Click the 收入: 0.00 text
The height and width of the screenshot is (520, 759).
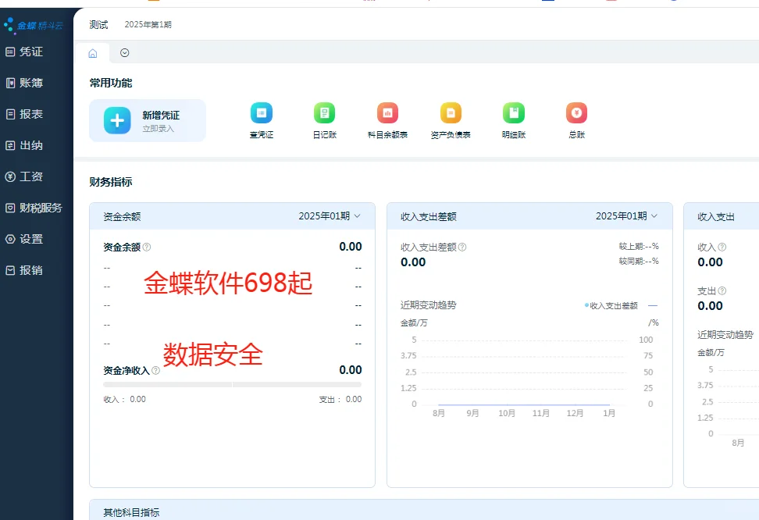click(x=124, y=400)
